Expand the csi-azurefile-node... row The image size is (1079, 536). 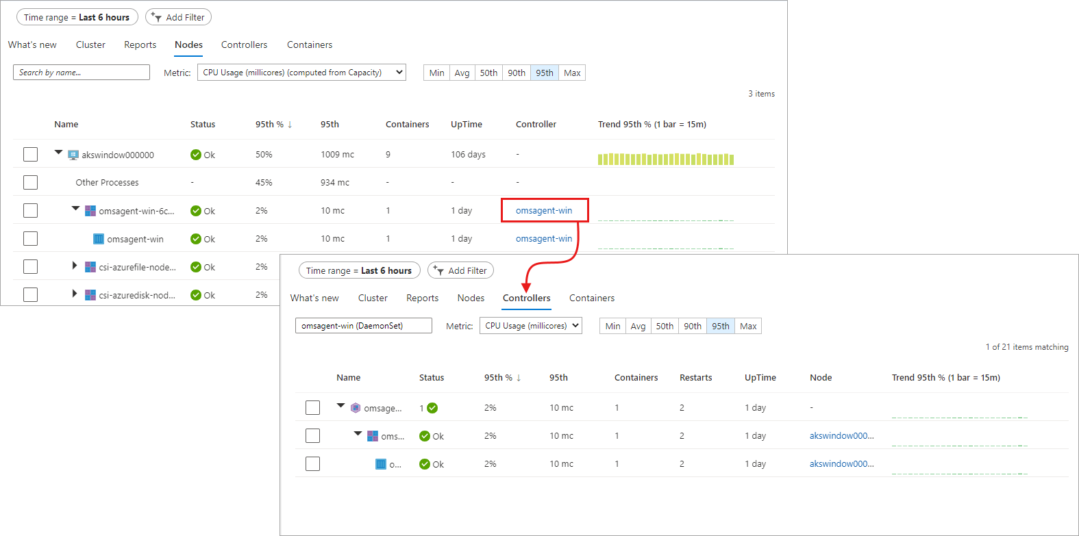[75, 266]
